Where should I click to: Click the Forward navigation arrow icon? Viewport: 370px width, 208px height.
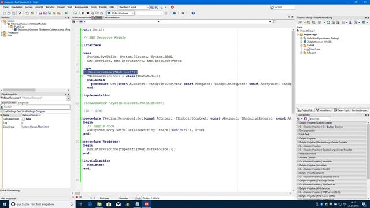[183, 13]
